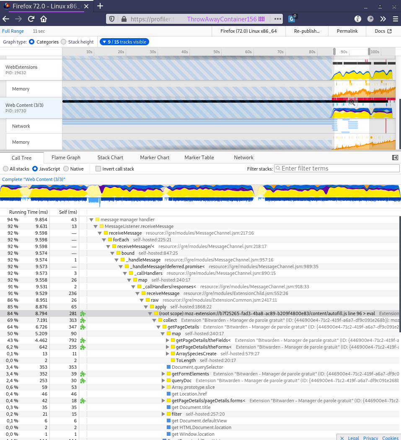Click the browser forward arrow
The height and width of the screenshot is (440, 401).
(x=18, y=19)
